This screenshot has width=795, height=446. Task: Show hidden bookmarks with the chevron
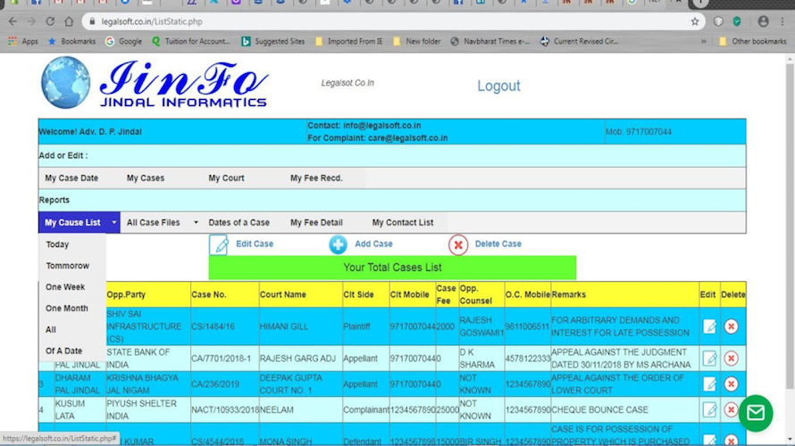coord(703,42)
